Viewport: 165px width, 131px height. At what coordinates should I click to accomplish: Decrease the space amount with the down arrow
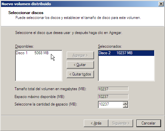click(x=125, y=106)
